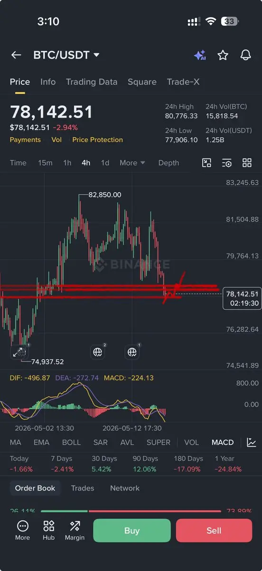Tap the Today change -1.66%
This screenshot has width=262, height=571.
tap(21, 469)
